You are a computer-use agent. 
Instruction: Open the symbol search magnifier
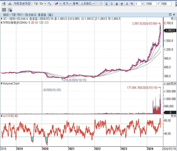(x=50, y=4)
